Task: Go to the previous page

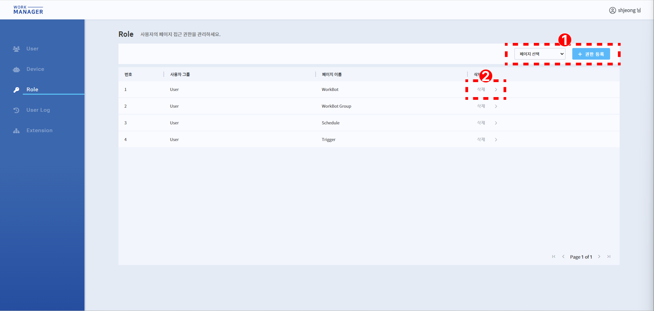Action: point(563,256)
